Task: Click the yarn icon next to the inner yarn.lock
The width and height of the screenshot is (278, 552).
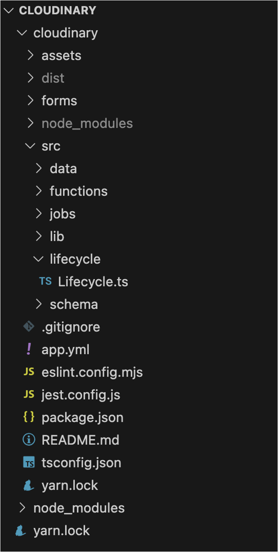Action: pyautogui.click(x=27, y=485)
